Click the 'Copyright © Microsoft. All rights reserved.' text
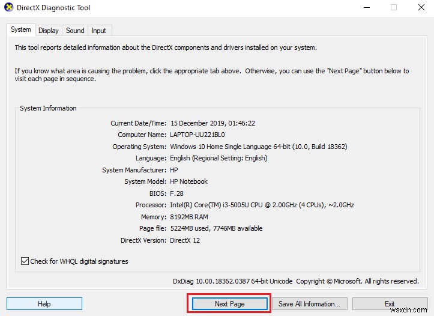The height and width of the screenshot is (316, 434). (357, 281)
